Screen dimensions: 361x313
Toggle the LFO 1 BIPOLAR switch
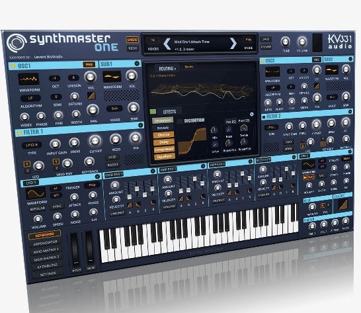click(37, 209)
